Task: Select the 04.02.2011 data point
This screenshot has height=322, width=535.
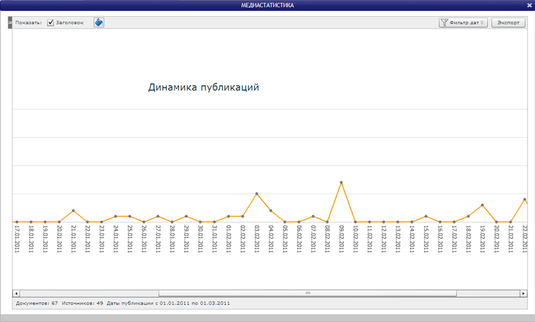Action: (271, 211)
